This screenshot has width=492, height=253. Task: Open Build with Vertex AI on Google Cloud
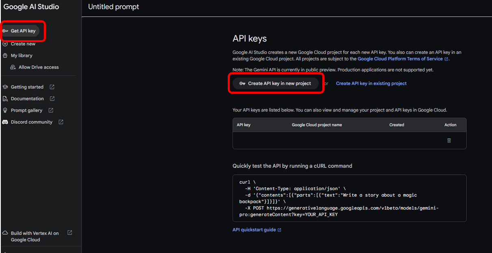click(35, 236)
